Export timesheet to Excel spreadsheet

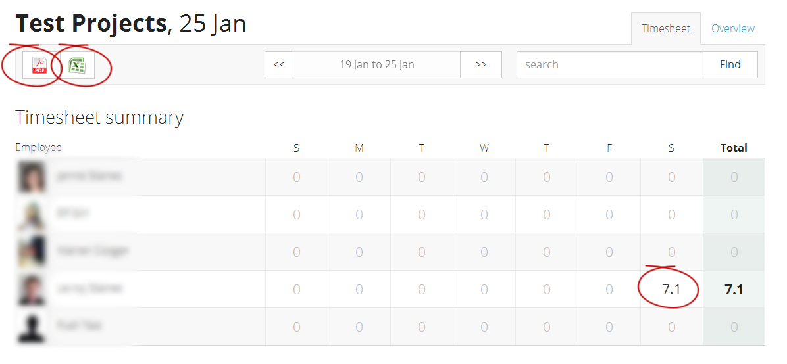coord(76,65)
